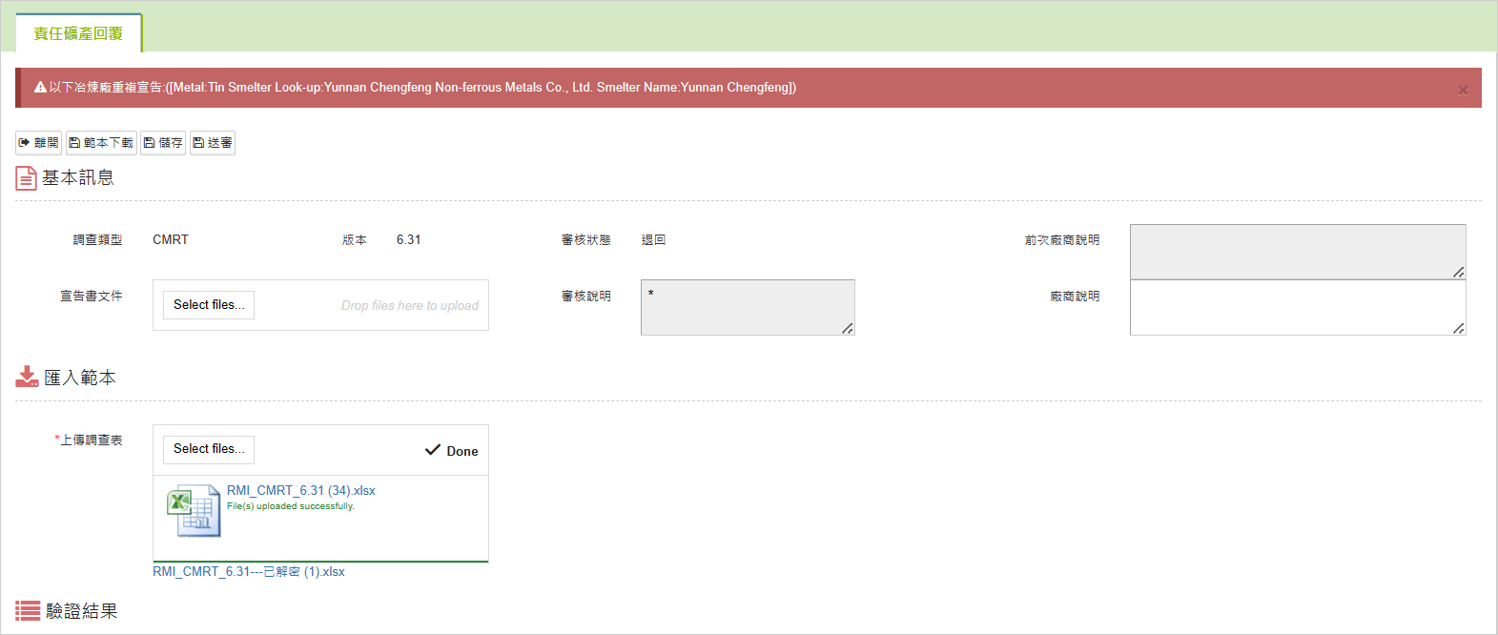Click the Excel file thumbnail
The image size is (1498, 635).
click(x=194, y=512)
